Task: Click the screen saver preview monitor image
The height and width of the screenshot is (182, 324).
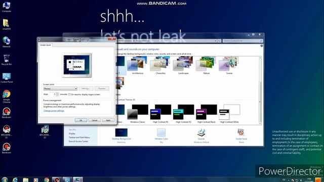Action: pos(77,65)
